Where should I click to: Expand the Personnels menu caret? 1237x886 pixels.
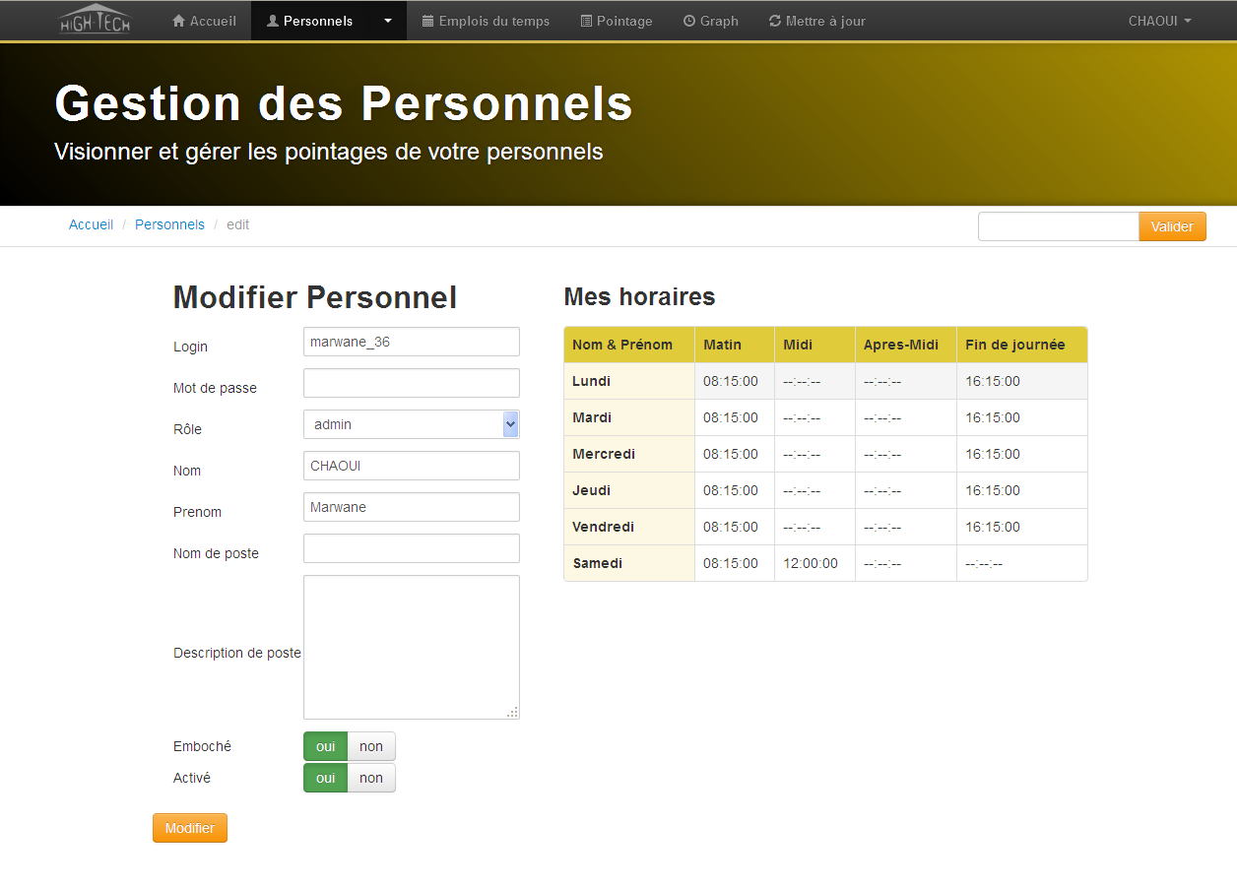pos(388,21)
